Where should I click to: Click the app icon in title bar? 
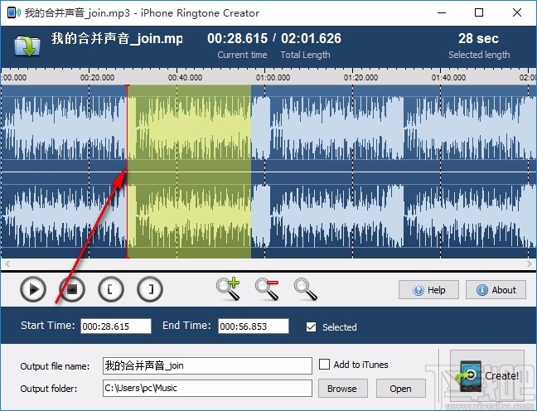13,12
